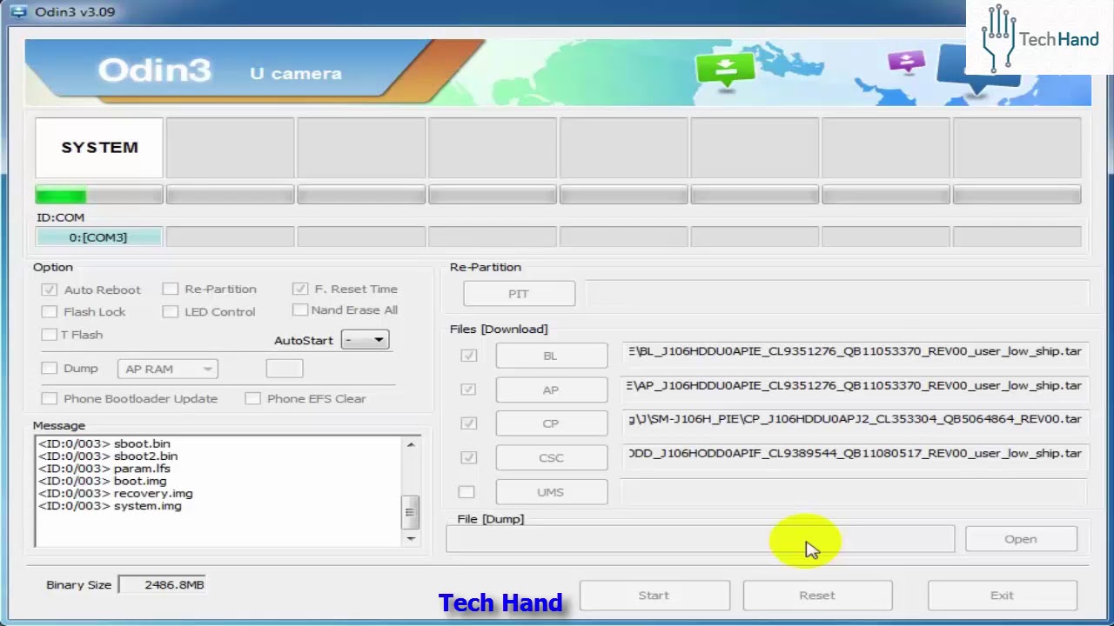Enable the LED Control checkbox
This screenshot has height=626, width=1114.
click(170, 311)
